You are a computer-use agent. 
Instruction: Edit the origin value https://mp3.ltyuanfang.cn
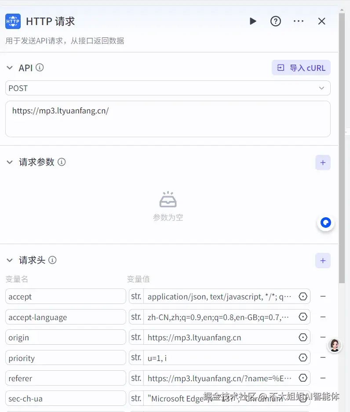click(220, 337)
